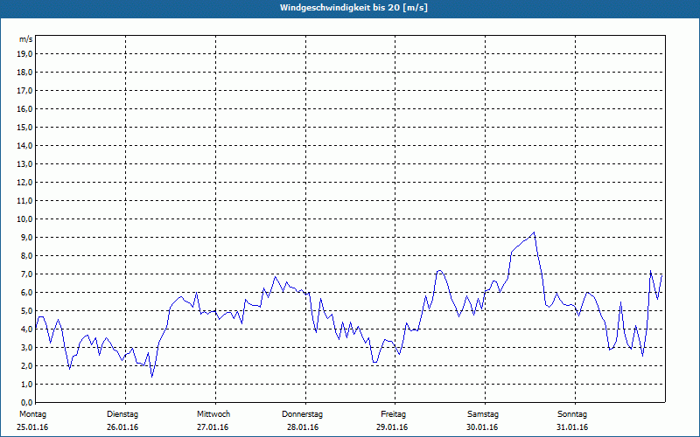The height and width of the screenshot is (437, 700).
Task: Click the lowest wind dip on Dienstag
Action: tap(151, 378)
